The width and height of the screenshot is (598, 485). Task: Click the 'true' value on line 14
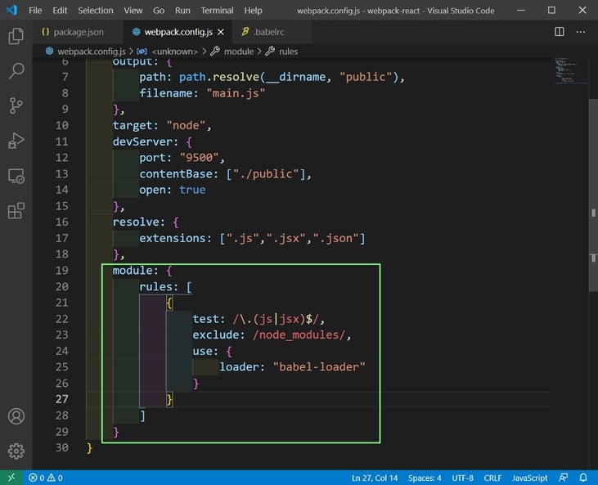[192, 190]
